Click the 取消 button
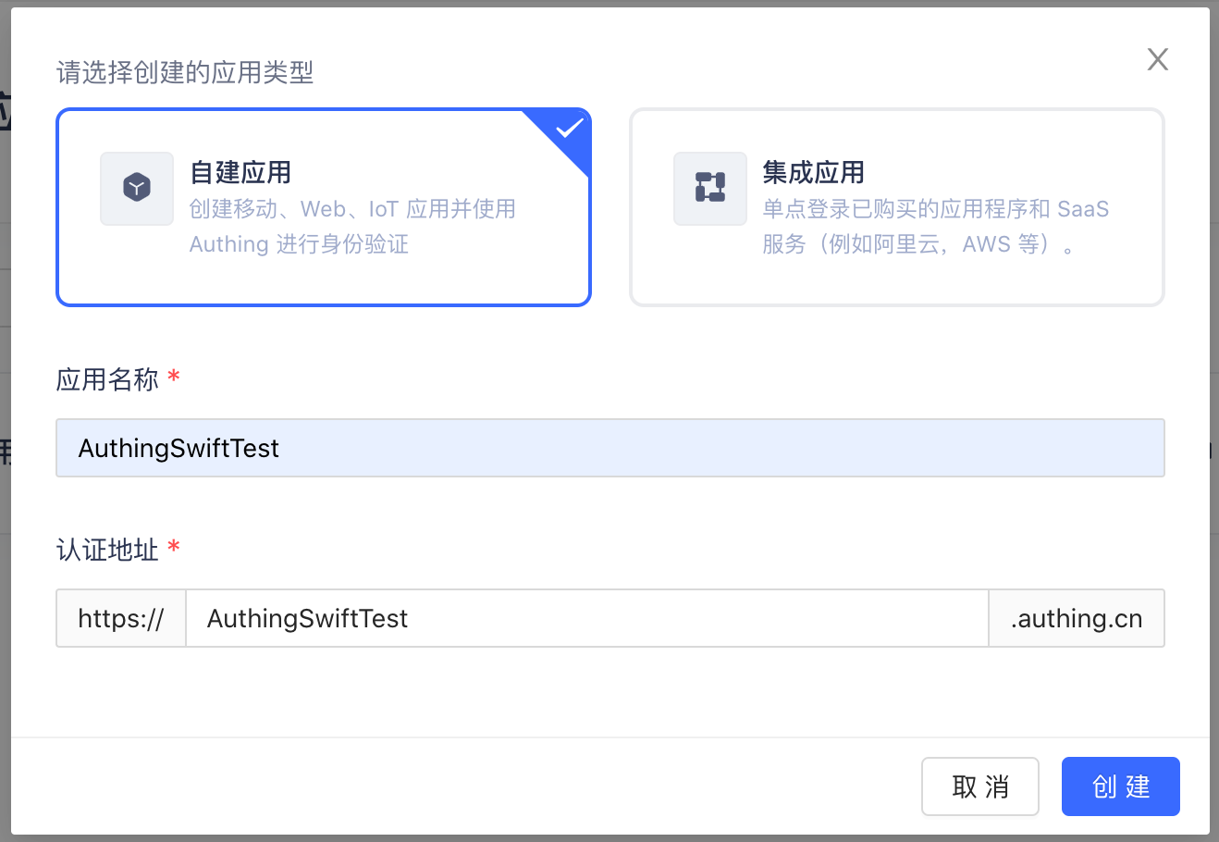The height and width of the screenshot is (842, 1219). 980,786
